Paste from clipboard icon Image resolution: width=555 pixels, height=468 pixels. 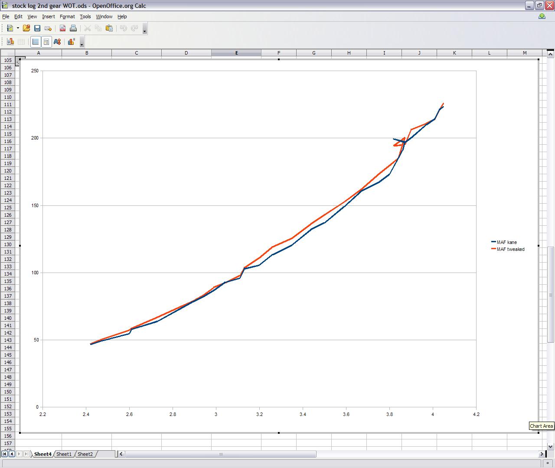point(109,28)
